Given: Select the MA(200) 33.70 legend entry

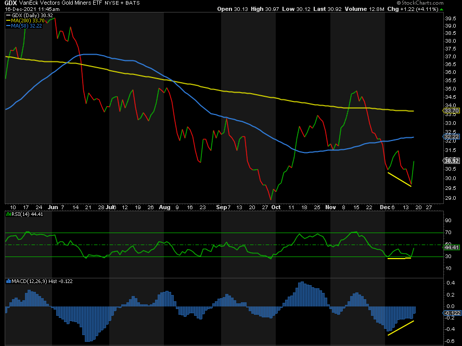Looking at the screenshot, I should click(x=25, y=21).
